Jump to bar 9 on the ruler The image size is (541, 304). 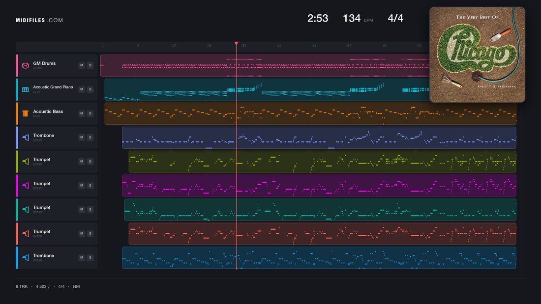click(138, 46)
